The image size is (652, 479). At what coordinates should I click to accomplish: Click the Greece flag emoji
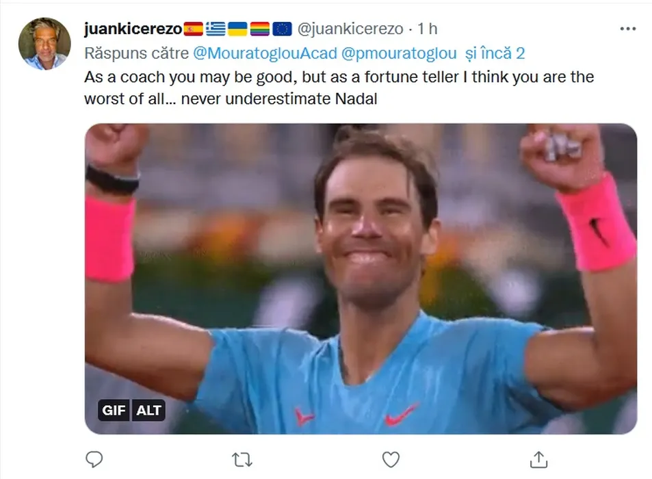click(216, 29)
